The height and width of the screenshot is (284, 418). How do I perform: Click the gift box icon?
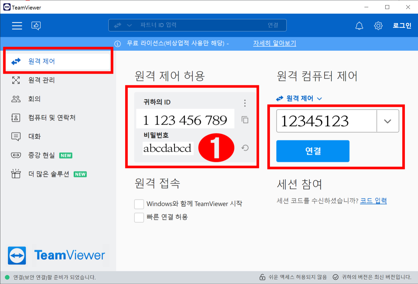click(16, 174)
